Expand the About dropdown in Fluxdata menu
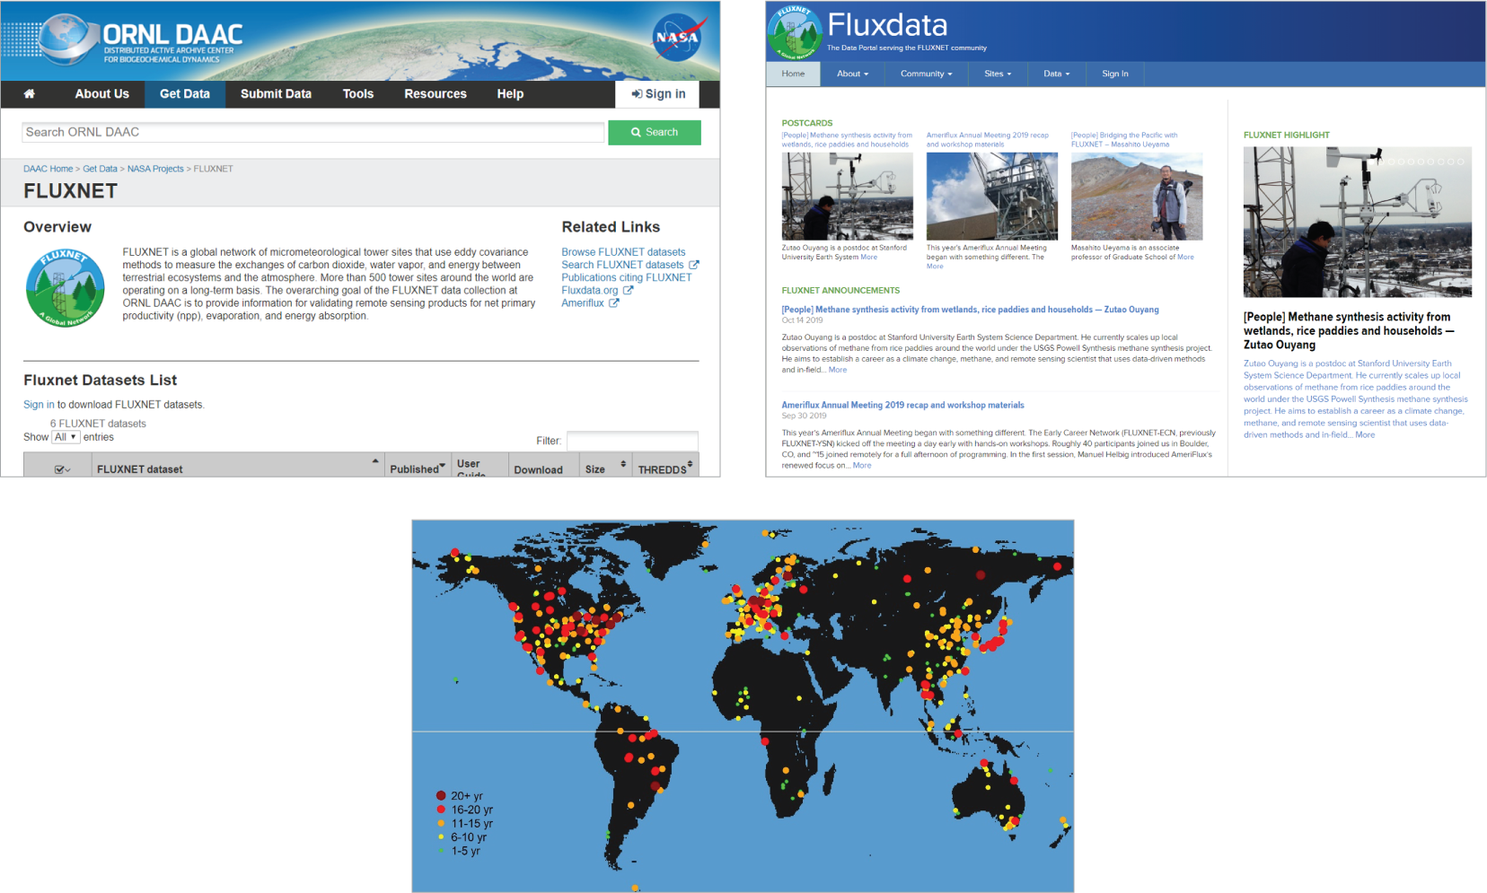 click(x=852, y=74)
